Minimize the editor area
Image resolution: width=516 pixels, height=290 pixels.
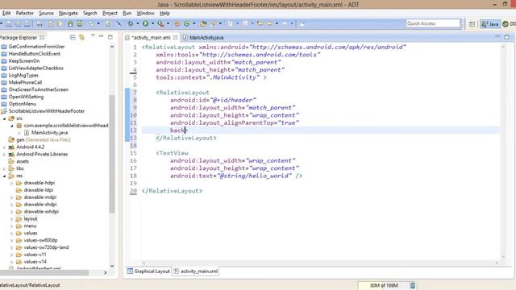(x=497, y=36)
